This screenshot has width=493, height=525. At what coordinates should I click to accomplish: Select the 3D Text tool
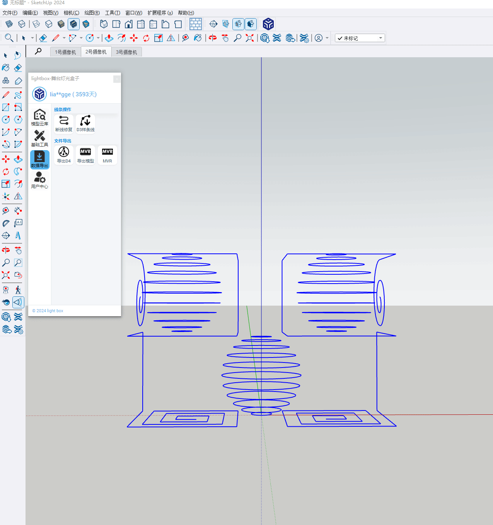[18, 236]
